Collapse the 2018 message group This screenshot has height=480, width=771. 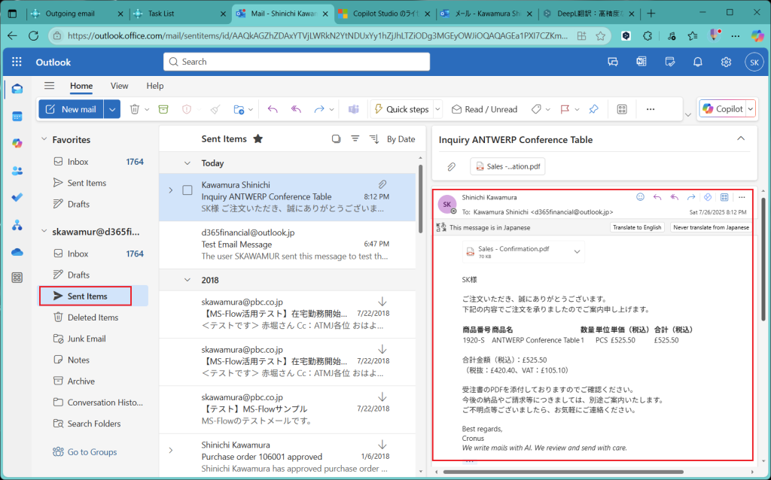(x=187, y=280)
